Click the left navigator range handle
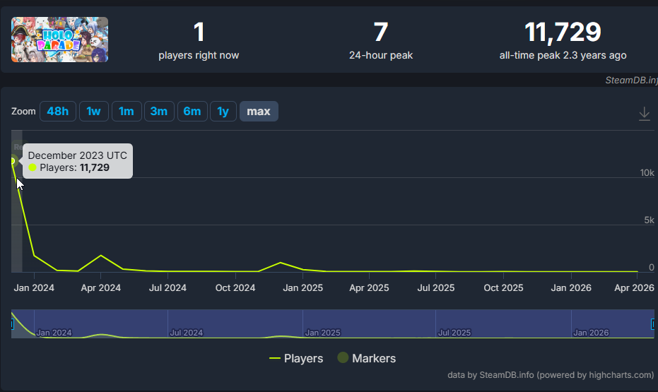Screen dimensions: 658x392 pos(12,323)
